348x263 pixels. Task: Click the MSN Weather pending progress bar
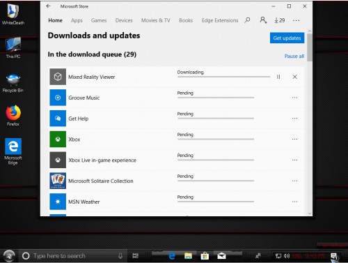pos(216,202)
